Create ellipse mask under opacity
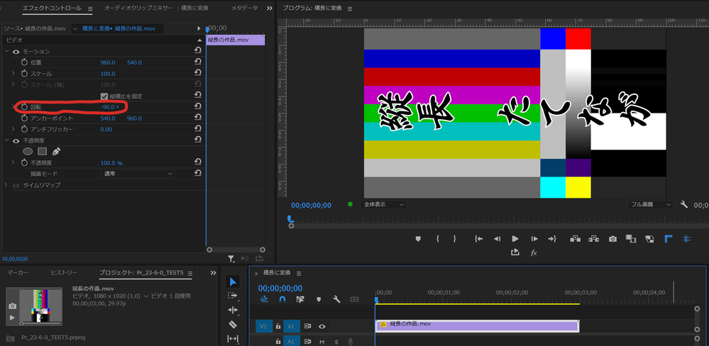Viewport: 709px width, 346px height. click(28, 151)
